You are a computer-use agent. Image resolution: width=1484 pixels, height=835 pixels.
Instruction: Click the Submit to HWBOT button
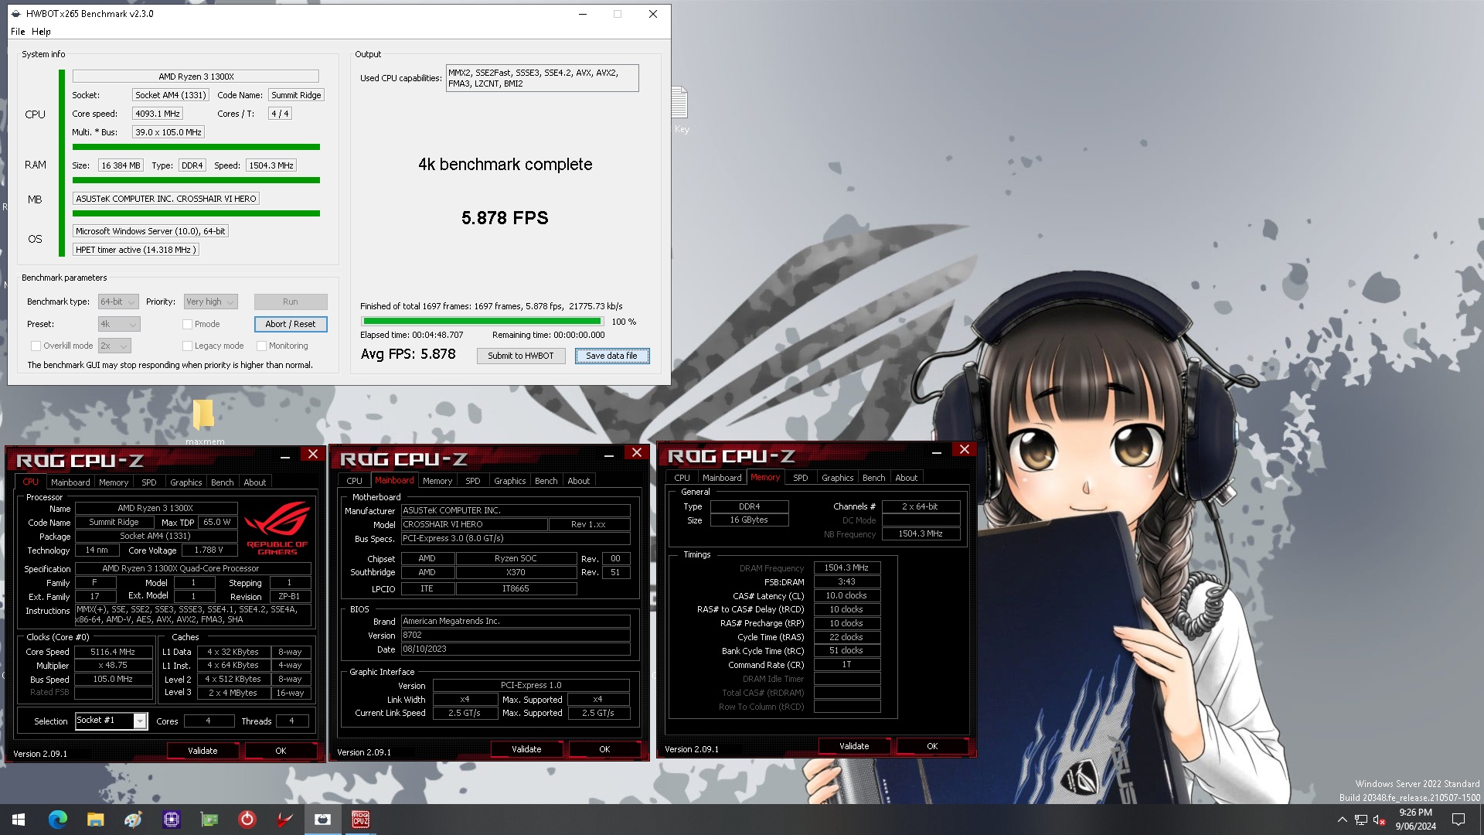coord(521,356)
